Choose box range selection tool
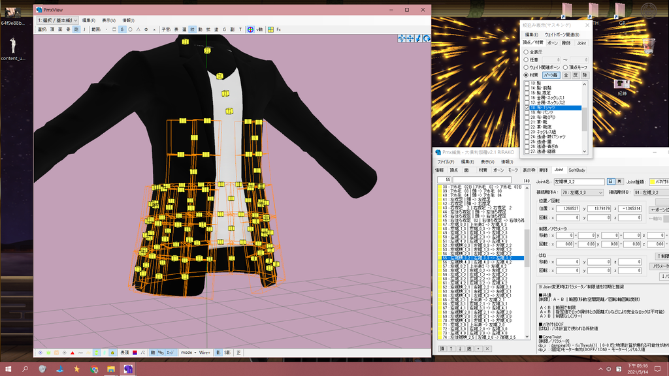 (x=114, y=29)
